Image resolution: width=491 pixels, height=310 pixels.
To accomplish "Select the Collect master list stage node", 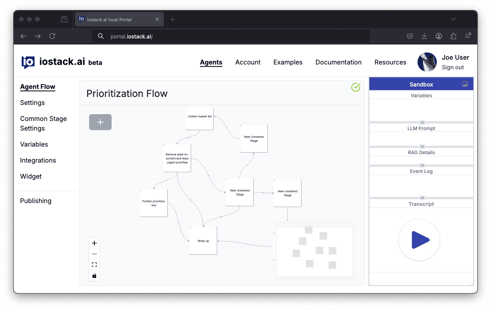I will (200, 119).
